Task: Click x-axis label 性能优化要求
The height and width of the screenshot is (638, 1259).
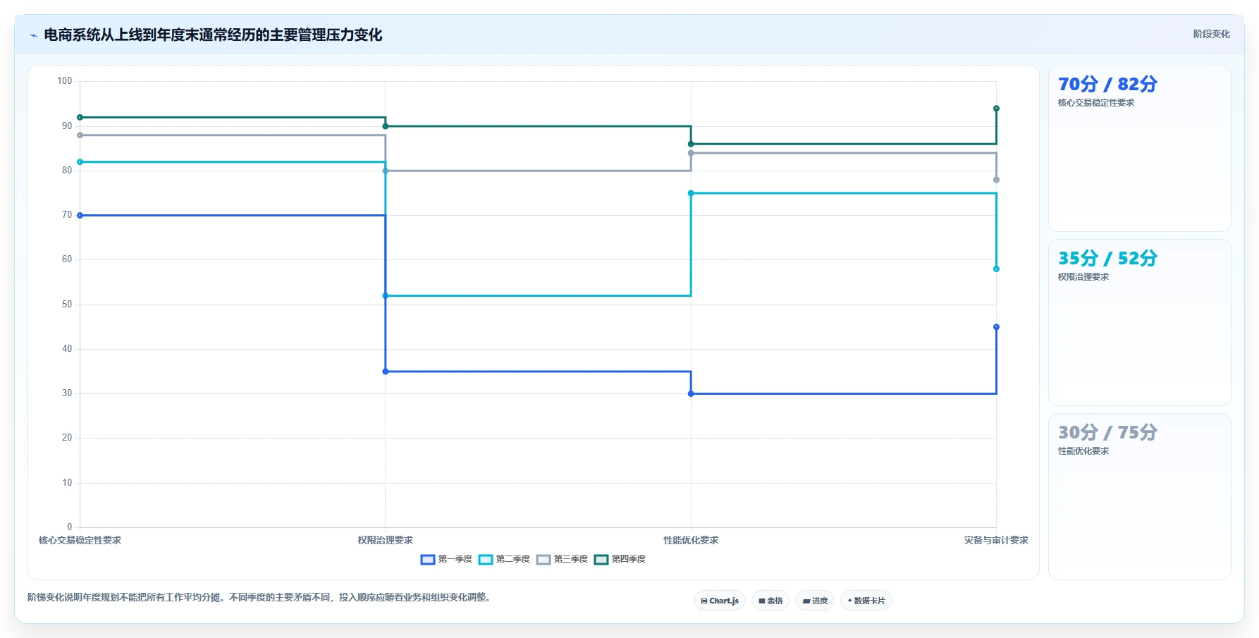Action: pyautogui.click(x=691, y=541)
